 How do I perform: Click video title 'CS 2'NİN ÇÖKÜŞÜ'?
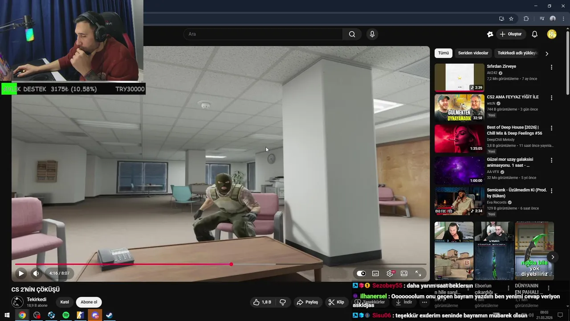click(36, 289)
